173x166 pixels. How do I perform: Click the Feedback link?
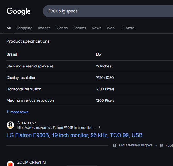click(x=169, y=146)
